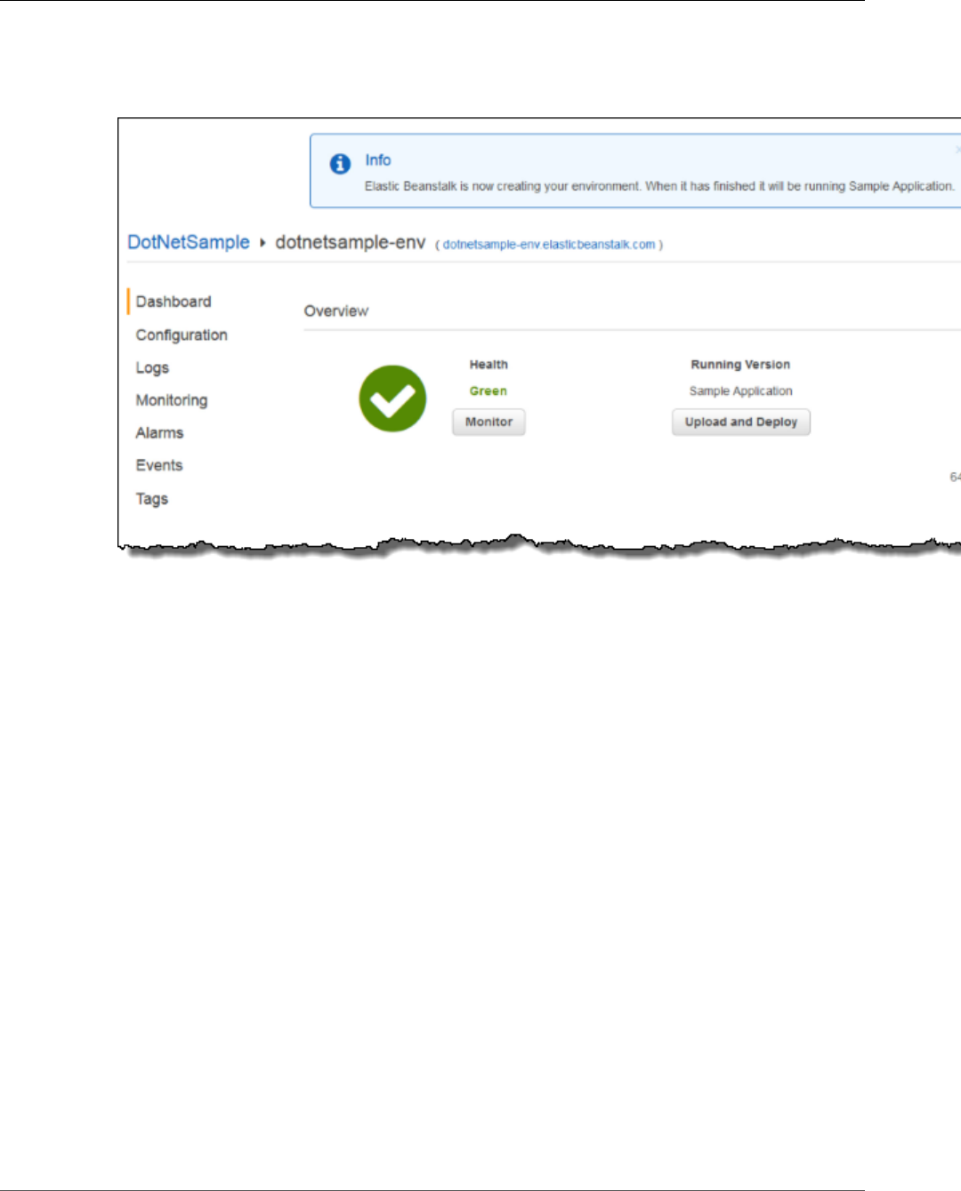Screen dimensions: 961x1191
Task: Click the blue Info circle icon
Action: click(x=340, y=164)
